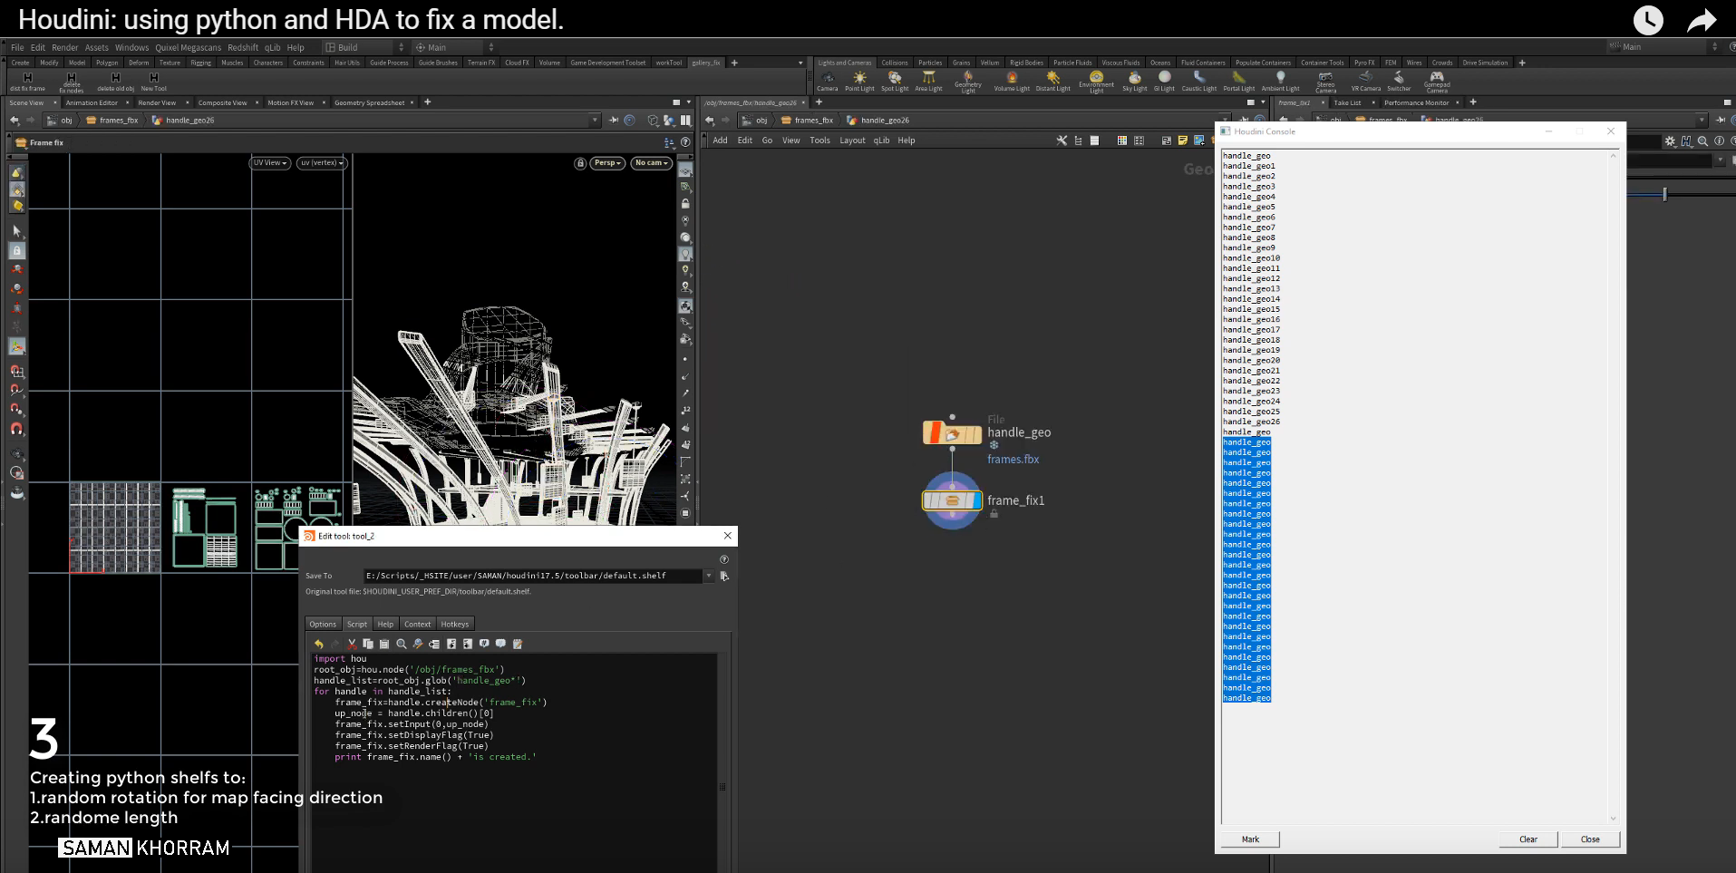
Task: Expand the Save To path dropdown arrow
Action: point(709,576)
